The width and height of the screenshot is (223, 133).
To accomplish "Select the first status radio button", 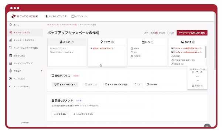I will click(x=157, y=33).
